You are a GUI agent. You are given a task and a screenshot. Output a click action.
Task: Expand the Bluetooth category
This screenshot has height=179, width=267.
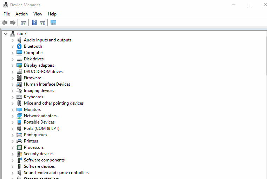12,47
